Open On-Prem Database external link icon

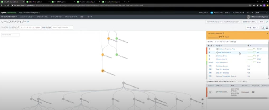223,33
